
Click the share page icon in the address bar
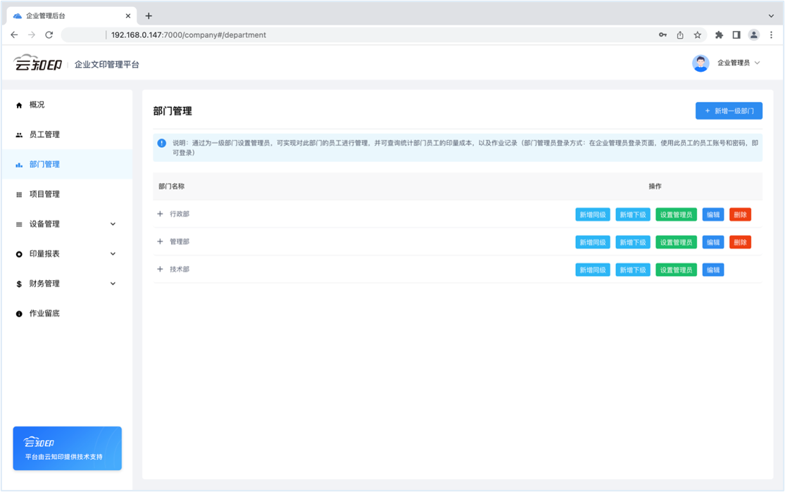[x=680, y=34]
